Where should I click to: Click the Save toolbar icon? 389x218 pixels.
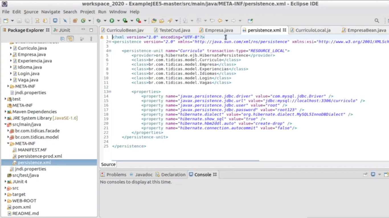point(19,21)
